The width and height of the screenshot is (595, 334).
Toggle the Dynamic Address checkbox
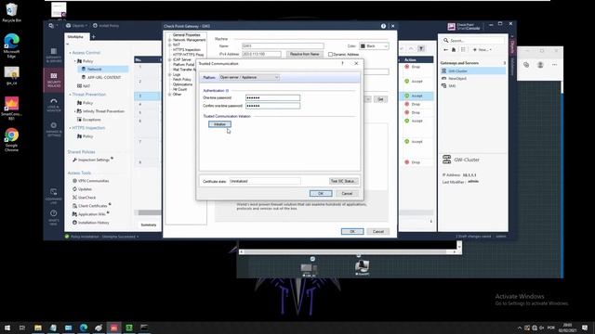pos(330,54)
